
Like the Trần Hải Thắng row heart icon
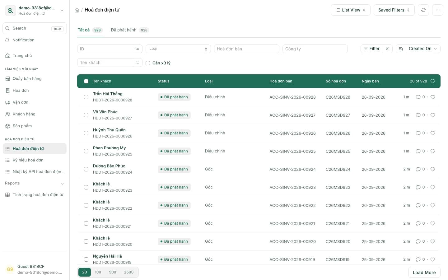tap(433, 97)
